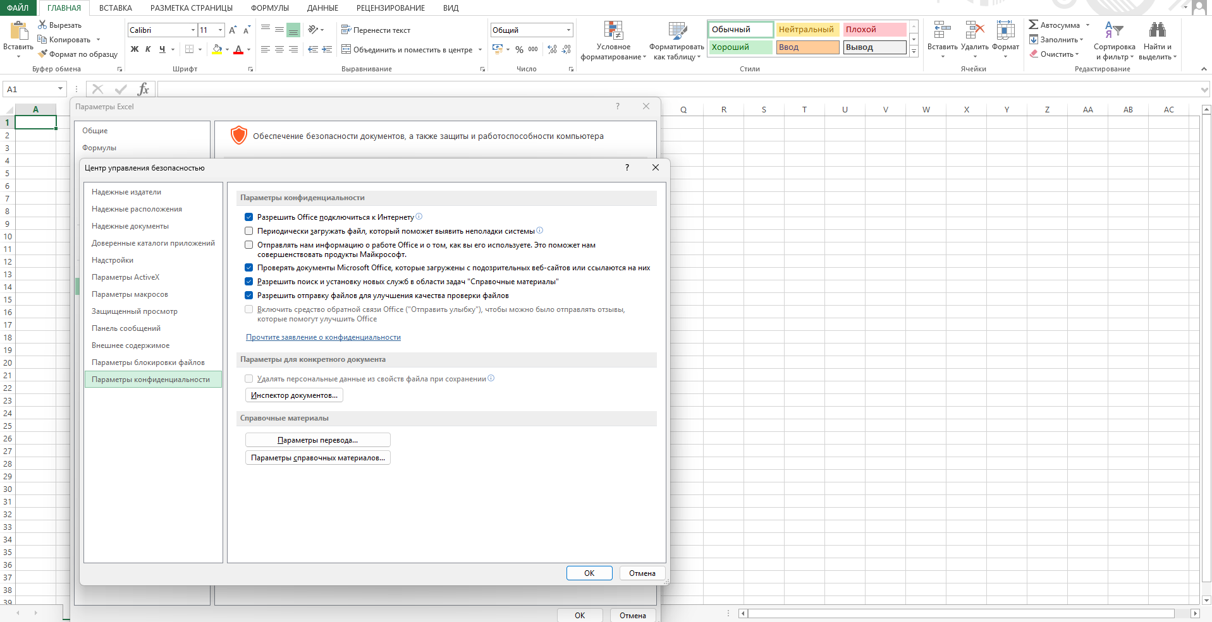Viewport: 1212px width, 622px height.
Task: Decrease font size with the small A icon
Action: coord(247,30)
